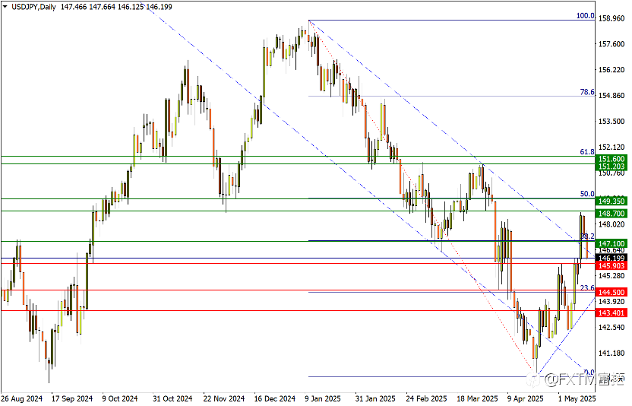This screenshot has width=632, height=406.
Task: Select the open price value 147.466
Action: click(74, 7)
